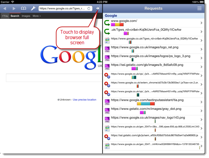Switch to the Images tab

click(x=26, y=16)
